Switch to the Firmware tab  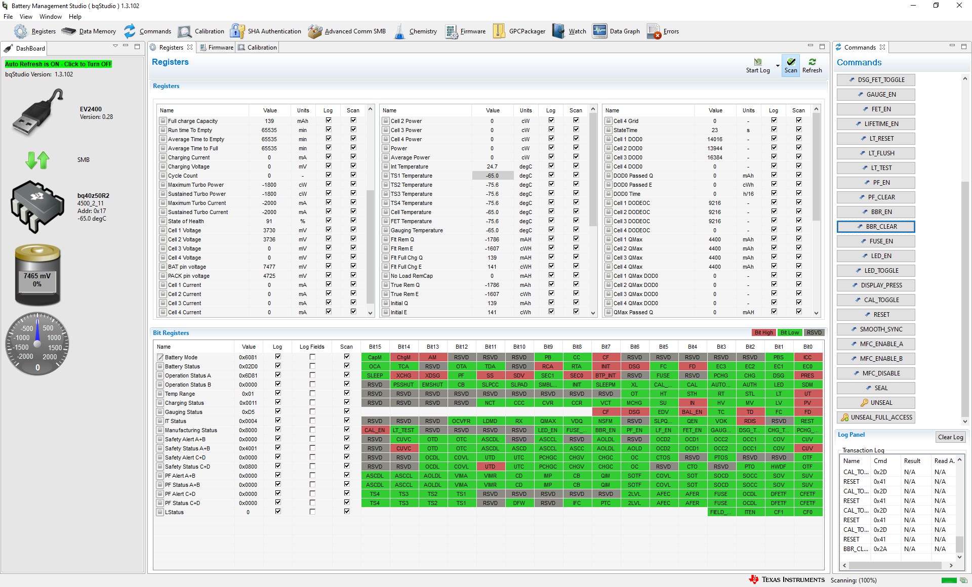[x=217, y=48]
